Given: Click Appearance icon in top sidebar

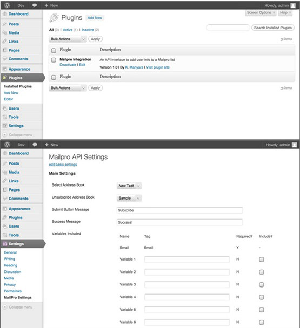Looking at the screenshot, I should (5, 69).
